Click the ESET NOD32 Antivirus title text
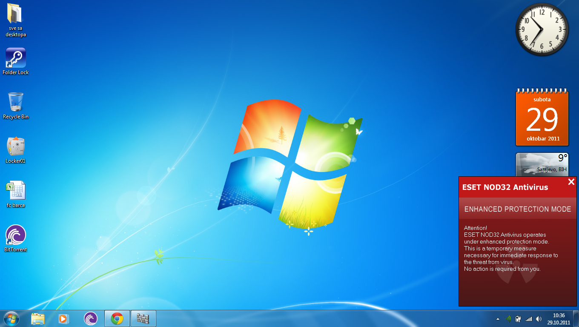This screenshot has width=579, height=327. (505, 187)
